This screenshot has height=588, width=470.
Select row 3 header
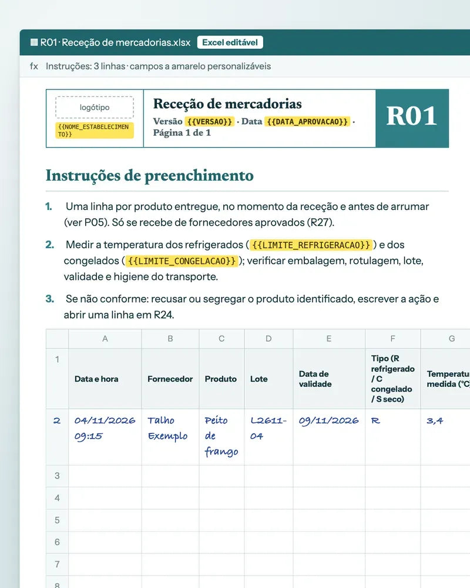click(58, 476)
